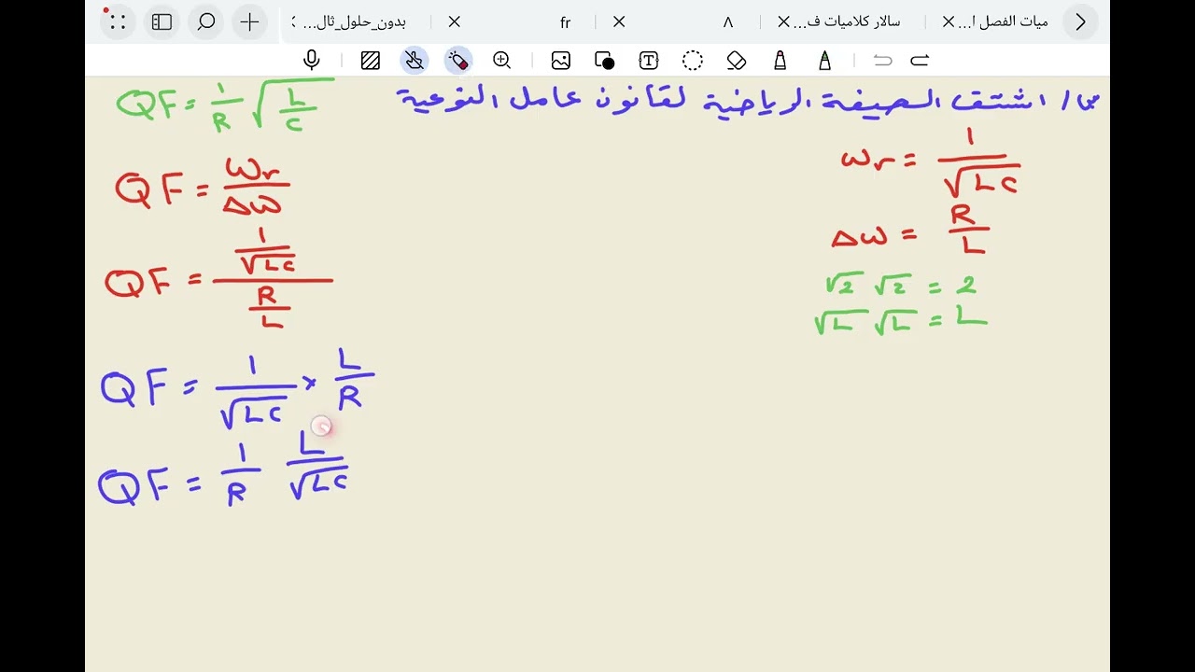Add a new note with plus
The height and width of the screenshot is (672, 1195).
coord(249,21)
